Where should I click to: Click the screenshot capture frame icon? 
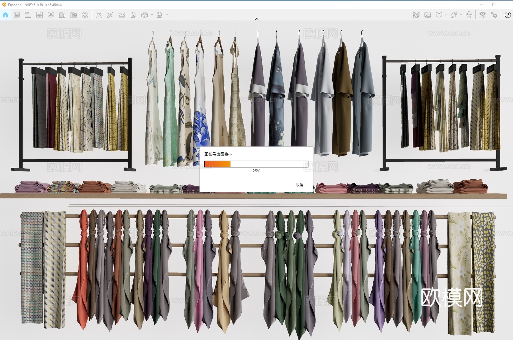click(x=99, y=15)
